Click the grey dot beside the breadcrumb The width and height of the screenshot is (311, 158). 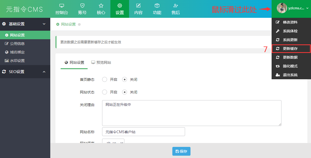coord(79,24)
